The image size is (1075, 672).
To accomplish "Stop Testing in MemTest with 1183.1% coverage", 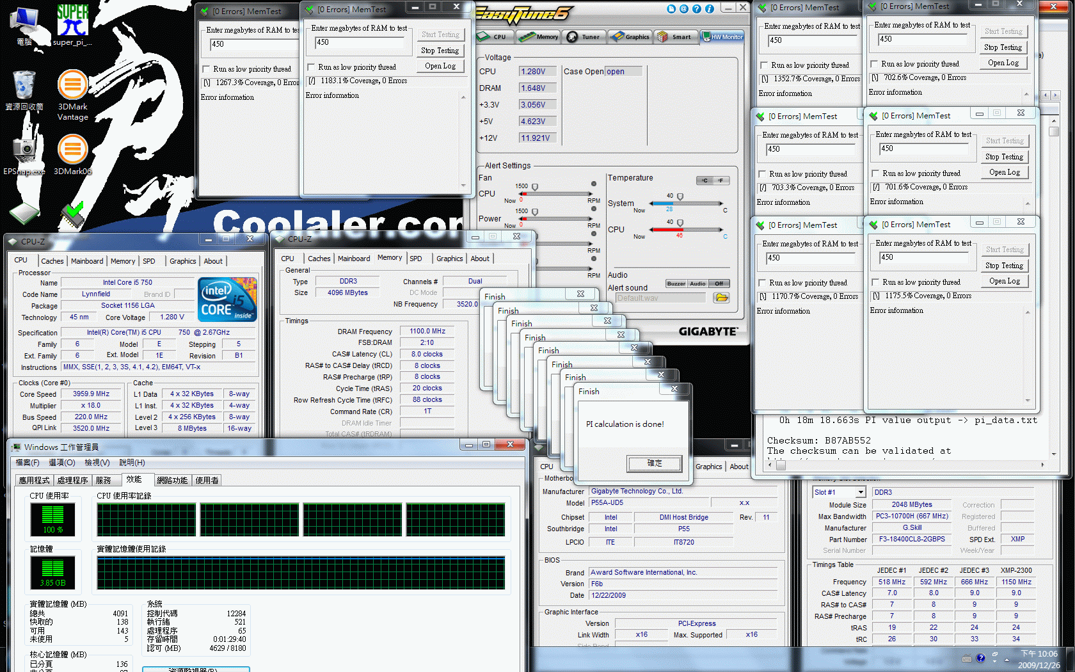I will tap(440, 51).
